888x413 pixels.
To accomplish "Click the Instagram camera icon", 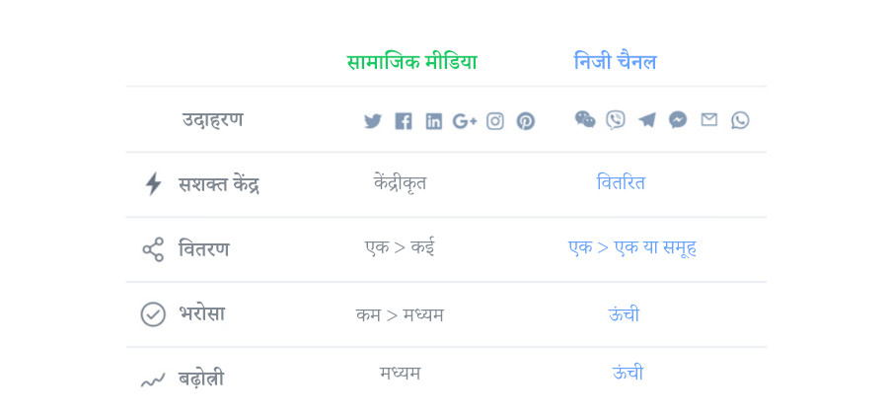I will click(495, 121).
